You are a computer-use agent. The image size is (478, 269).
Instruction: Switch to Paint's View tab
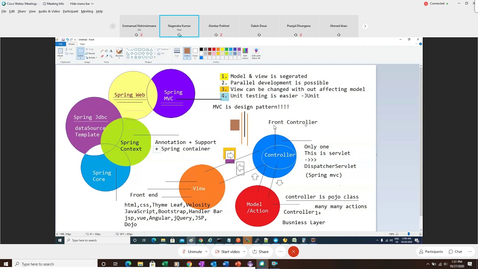[x=82, y=44]
